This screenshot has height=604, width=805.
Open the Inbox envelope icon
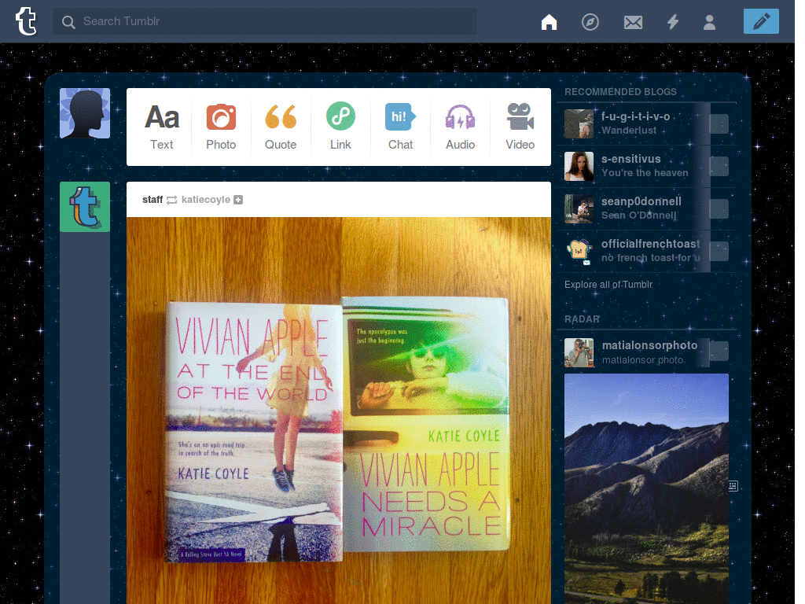point(633,22)
